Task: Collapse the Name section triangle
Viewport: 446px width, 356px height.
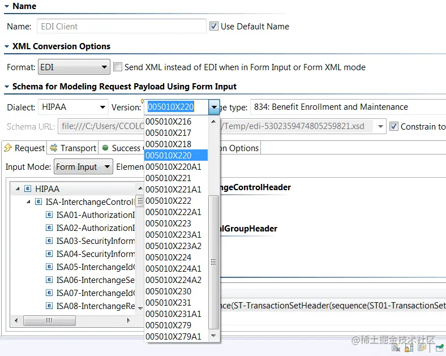Action: coord(7,6)
